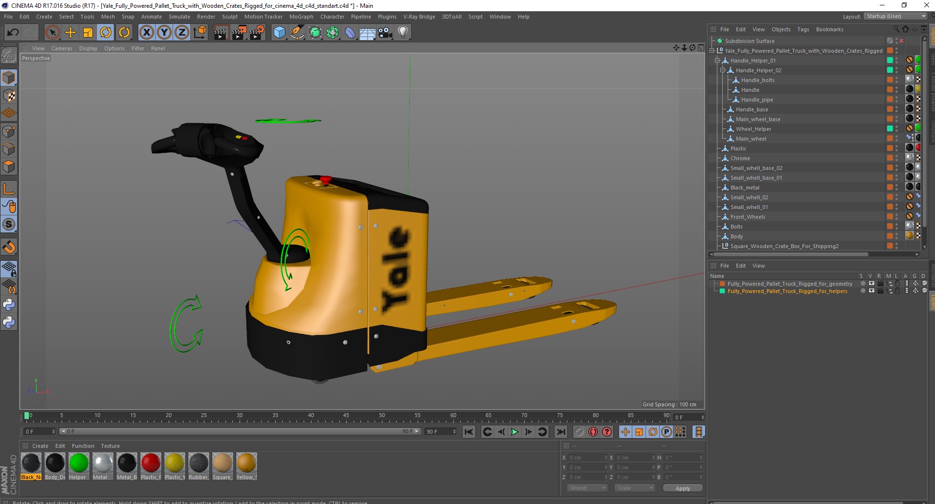Click the Objects manager search icon
The width and height of the screenshot is (935, 504).
tap(896, 29)
